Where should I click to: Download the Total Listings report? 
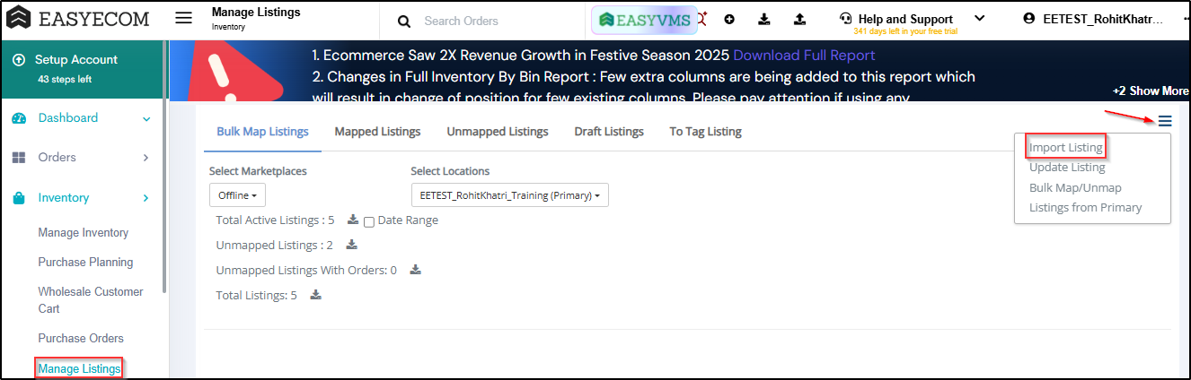(x=315, y=295)
